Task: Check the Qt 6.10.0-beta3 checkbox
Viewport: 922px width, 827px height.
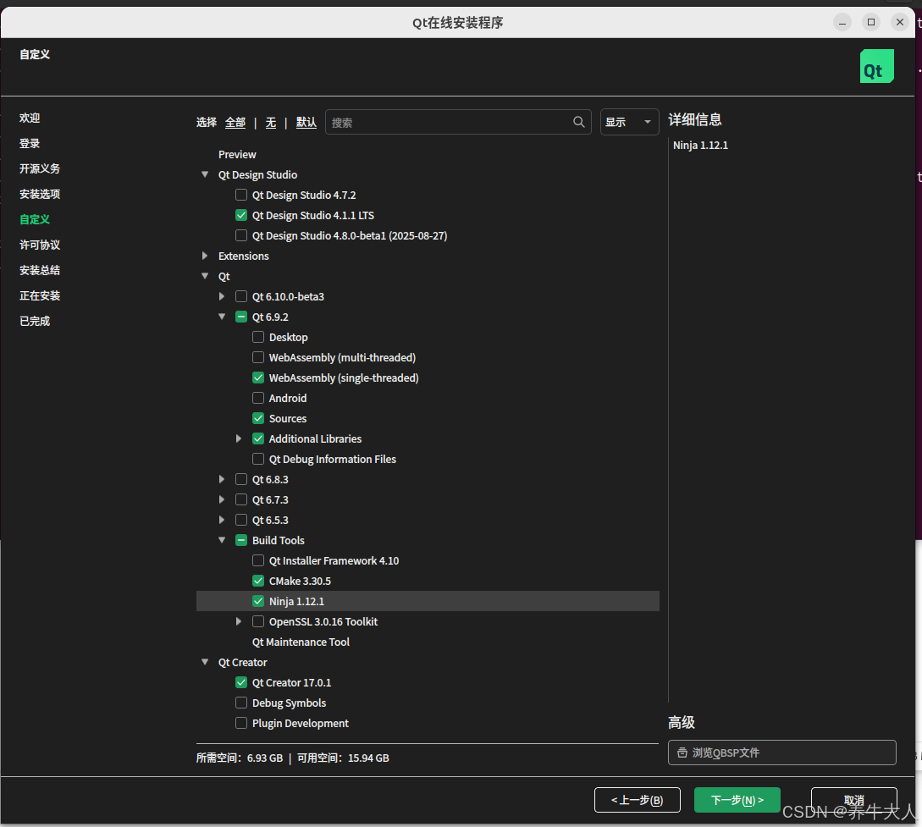Action: pyautogui.click(x=241, y=296)
